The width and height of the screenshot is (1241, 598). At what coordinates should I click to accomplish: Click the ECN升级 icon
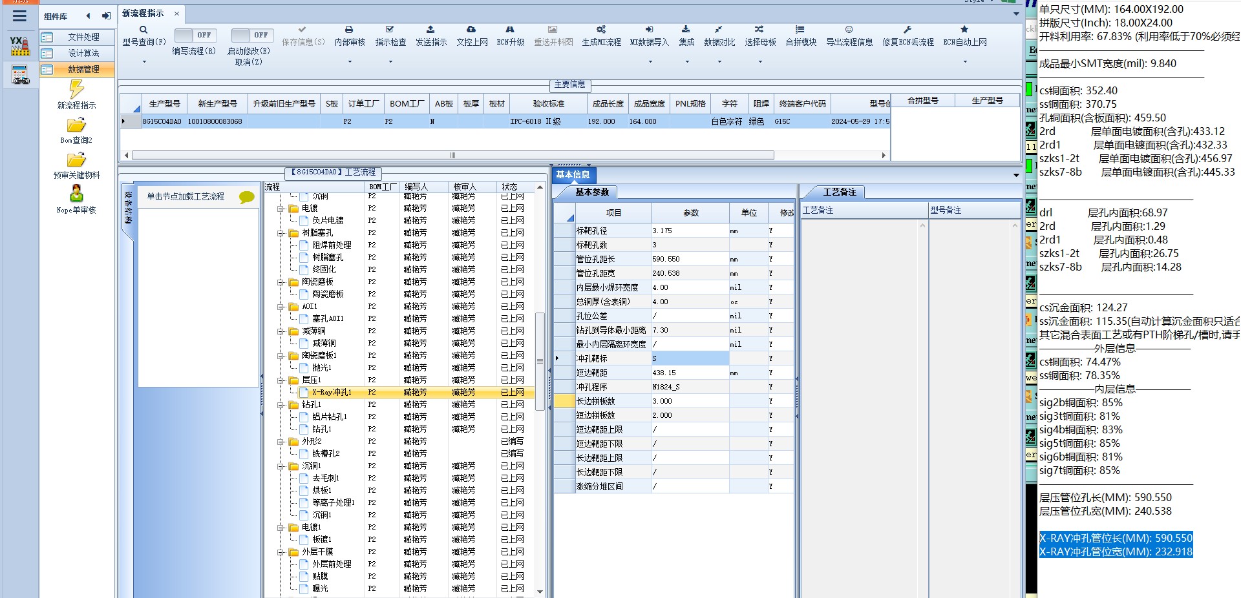click(510, 30)
